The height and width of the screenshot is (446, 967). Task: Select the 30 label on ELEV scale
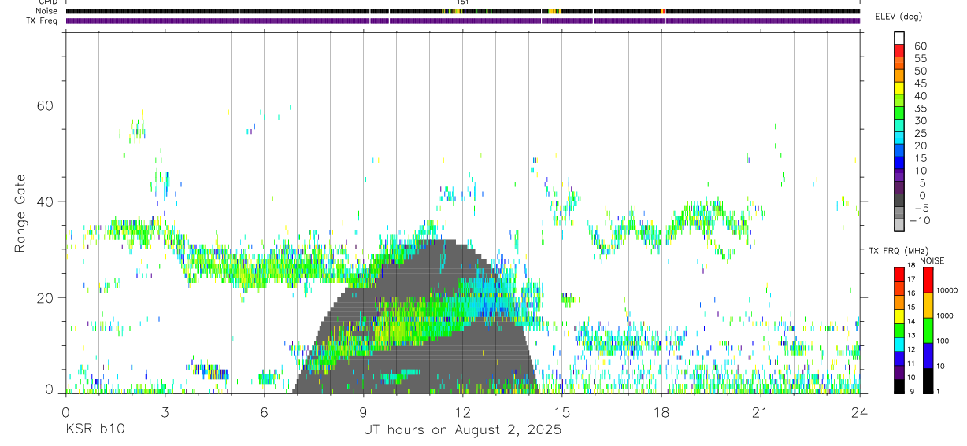coord(920,120)
